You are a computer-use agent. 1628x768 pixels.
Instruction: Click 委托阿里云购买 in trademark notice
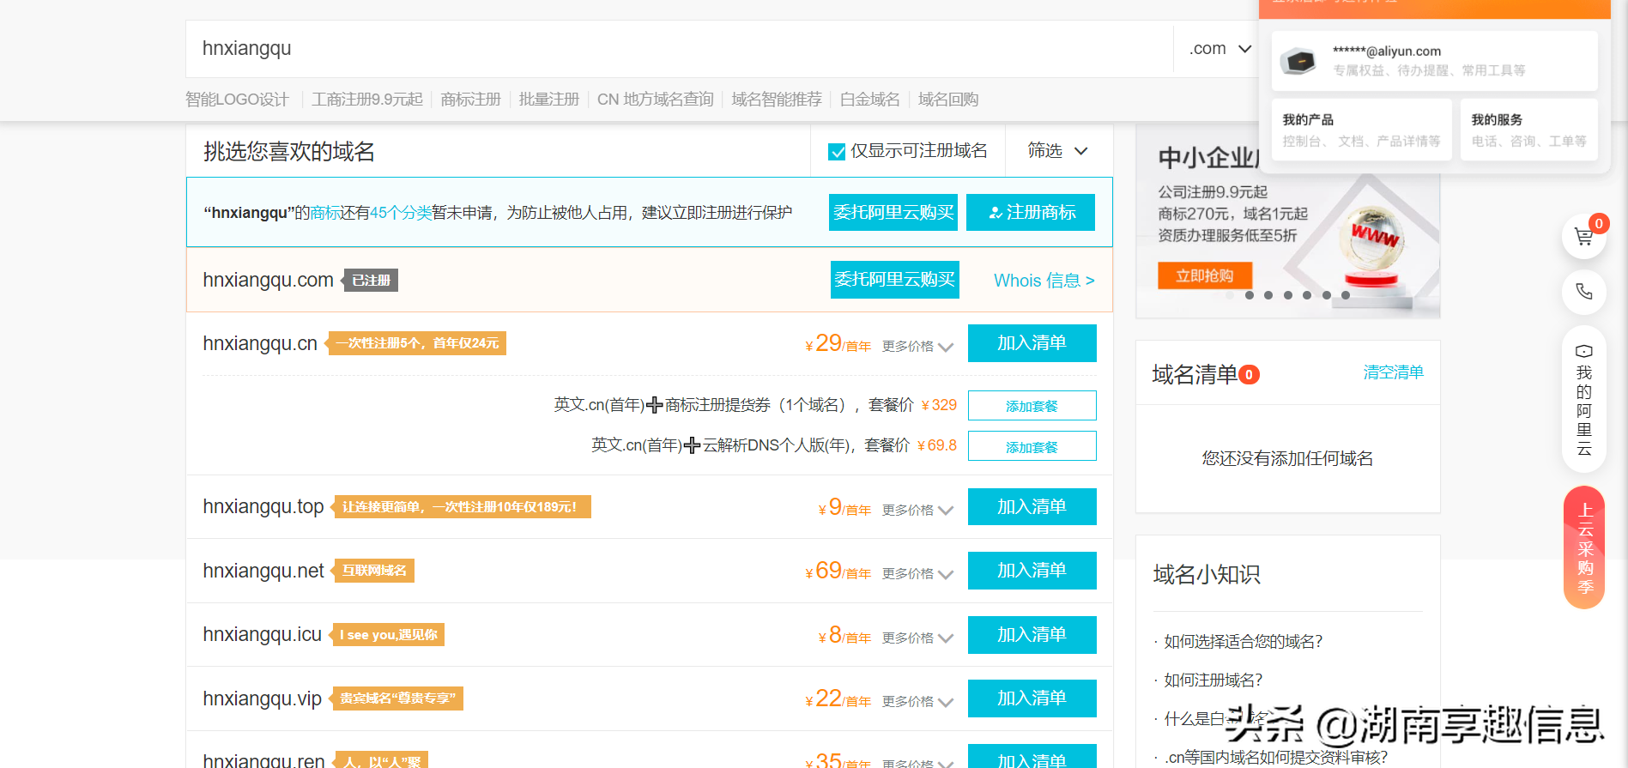[893, 212]
